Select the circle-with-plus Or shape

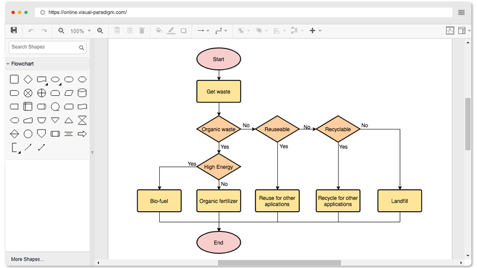pyautogui.click(x=42, y=93)
